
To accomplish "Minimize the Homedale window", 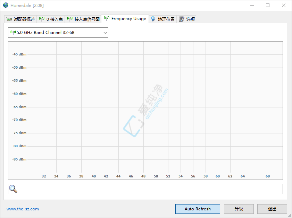I will tap(252, 5).
